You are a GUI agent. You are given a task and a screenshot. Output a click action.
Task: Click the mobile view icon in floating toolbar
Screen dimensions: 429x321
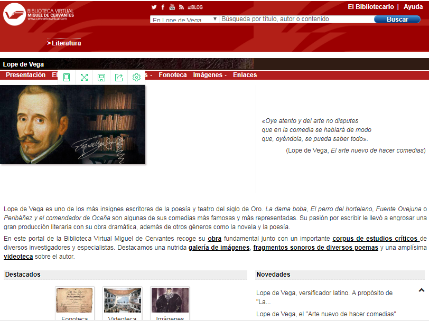pyautogui.click(x=67, y=78)
